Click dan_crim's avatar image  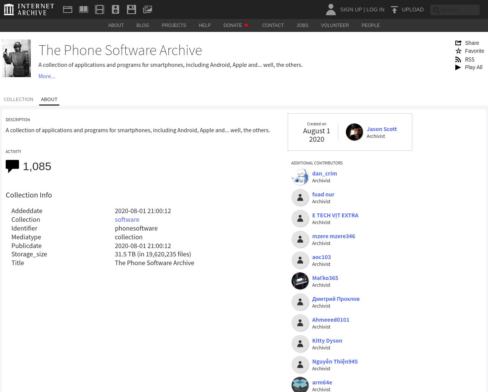[x=300, y=177]
